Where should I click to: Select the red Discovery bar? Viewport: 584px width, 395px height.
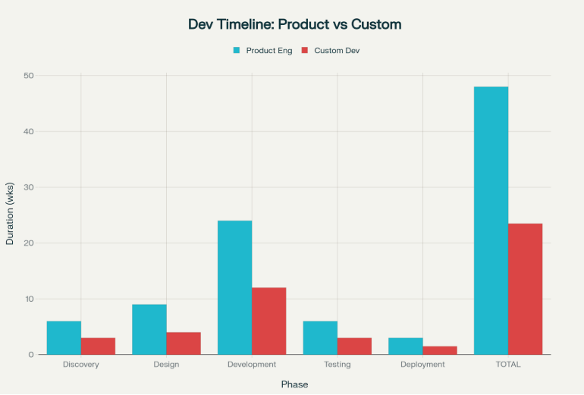pyautogui.click(x=98, y=346)
